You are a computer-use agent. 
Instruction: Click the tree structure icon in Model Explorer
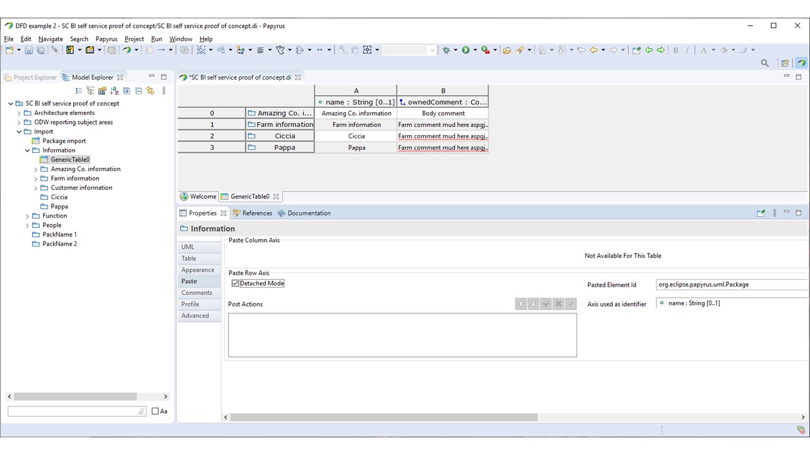(x=90, y=91)
